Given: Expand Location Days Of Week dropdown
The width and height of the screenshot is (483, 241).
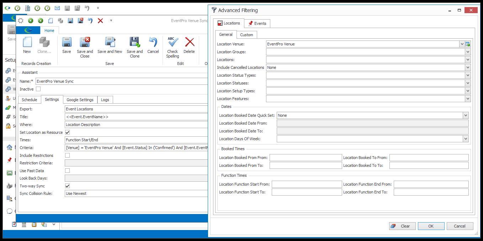Looking at the screenshot, I should [x=466, y=139].
